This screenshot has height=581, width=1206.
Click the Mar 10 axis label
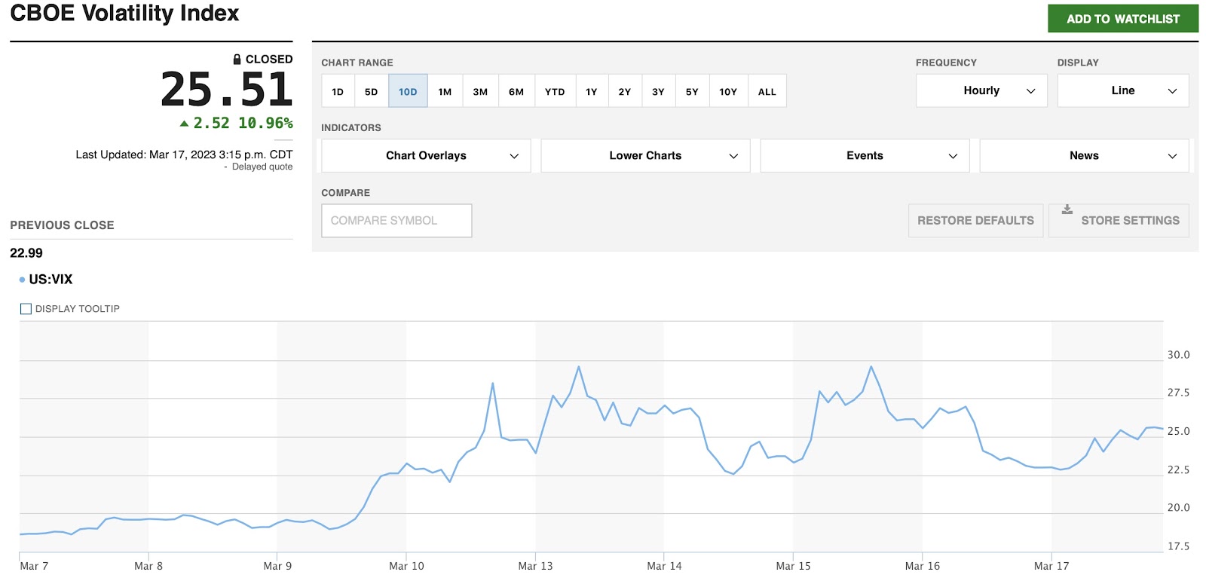tap(406, 566)
